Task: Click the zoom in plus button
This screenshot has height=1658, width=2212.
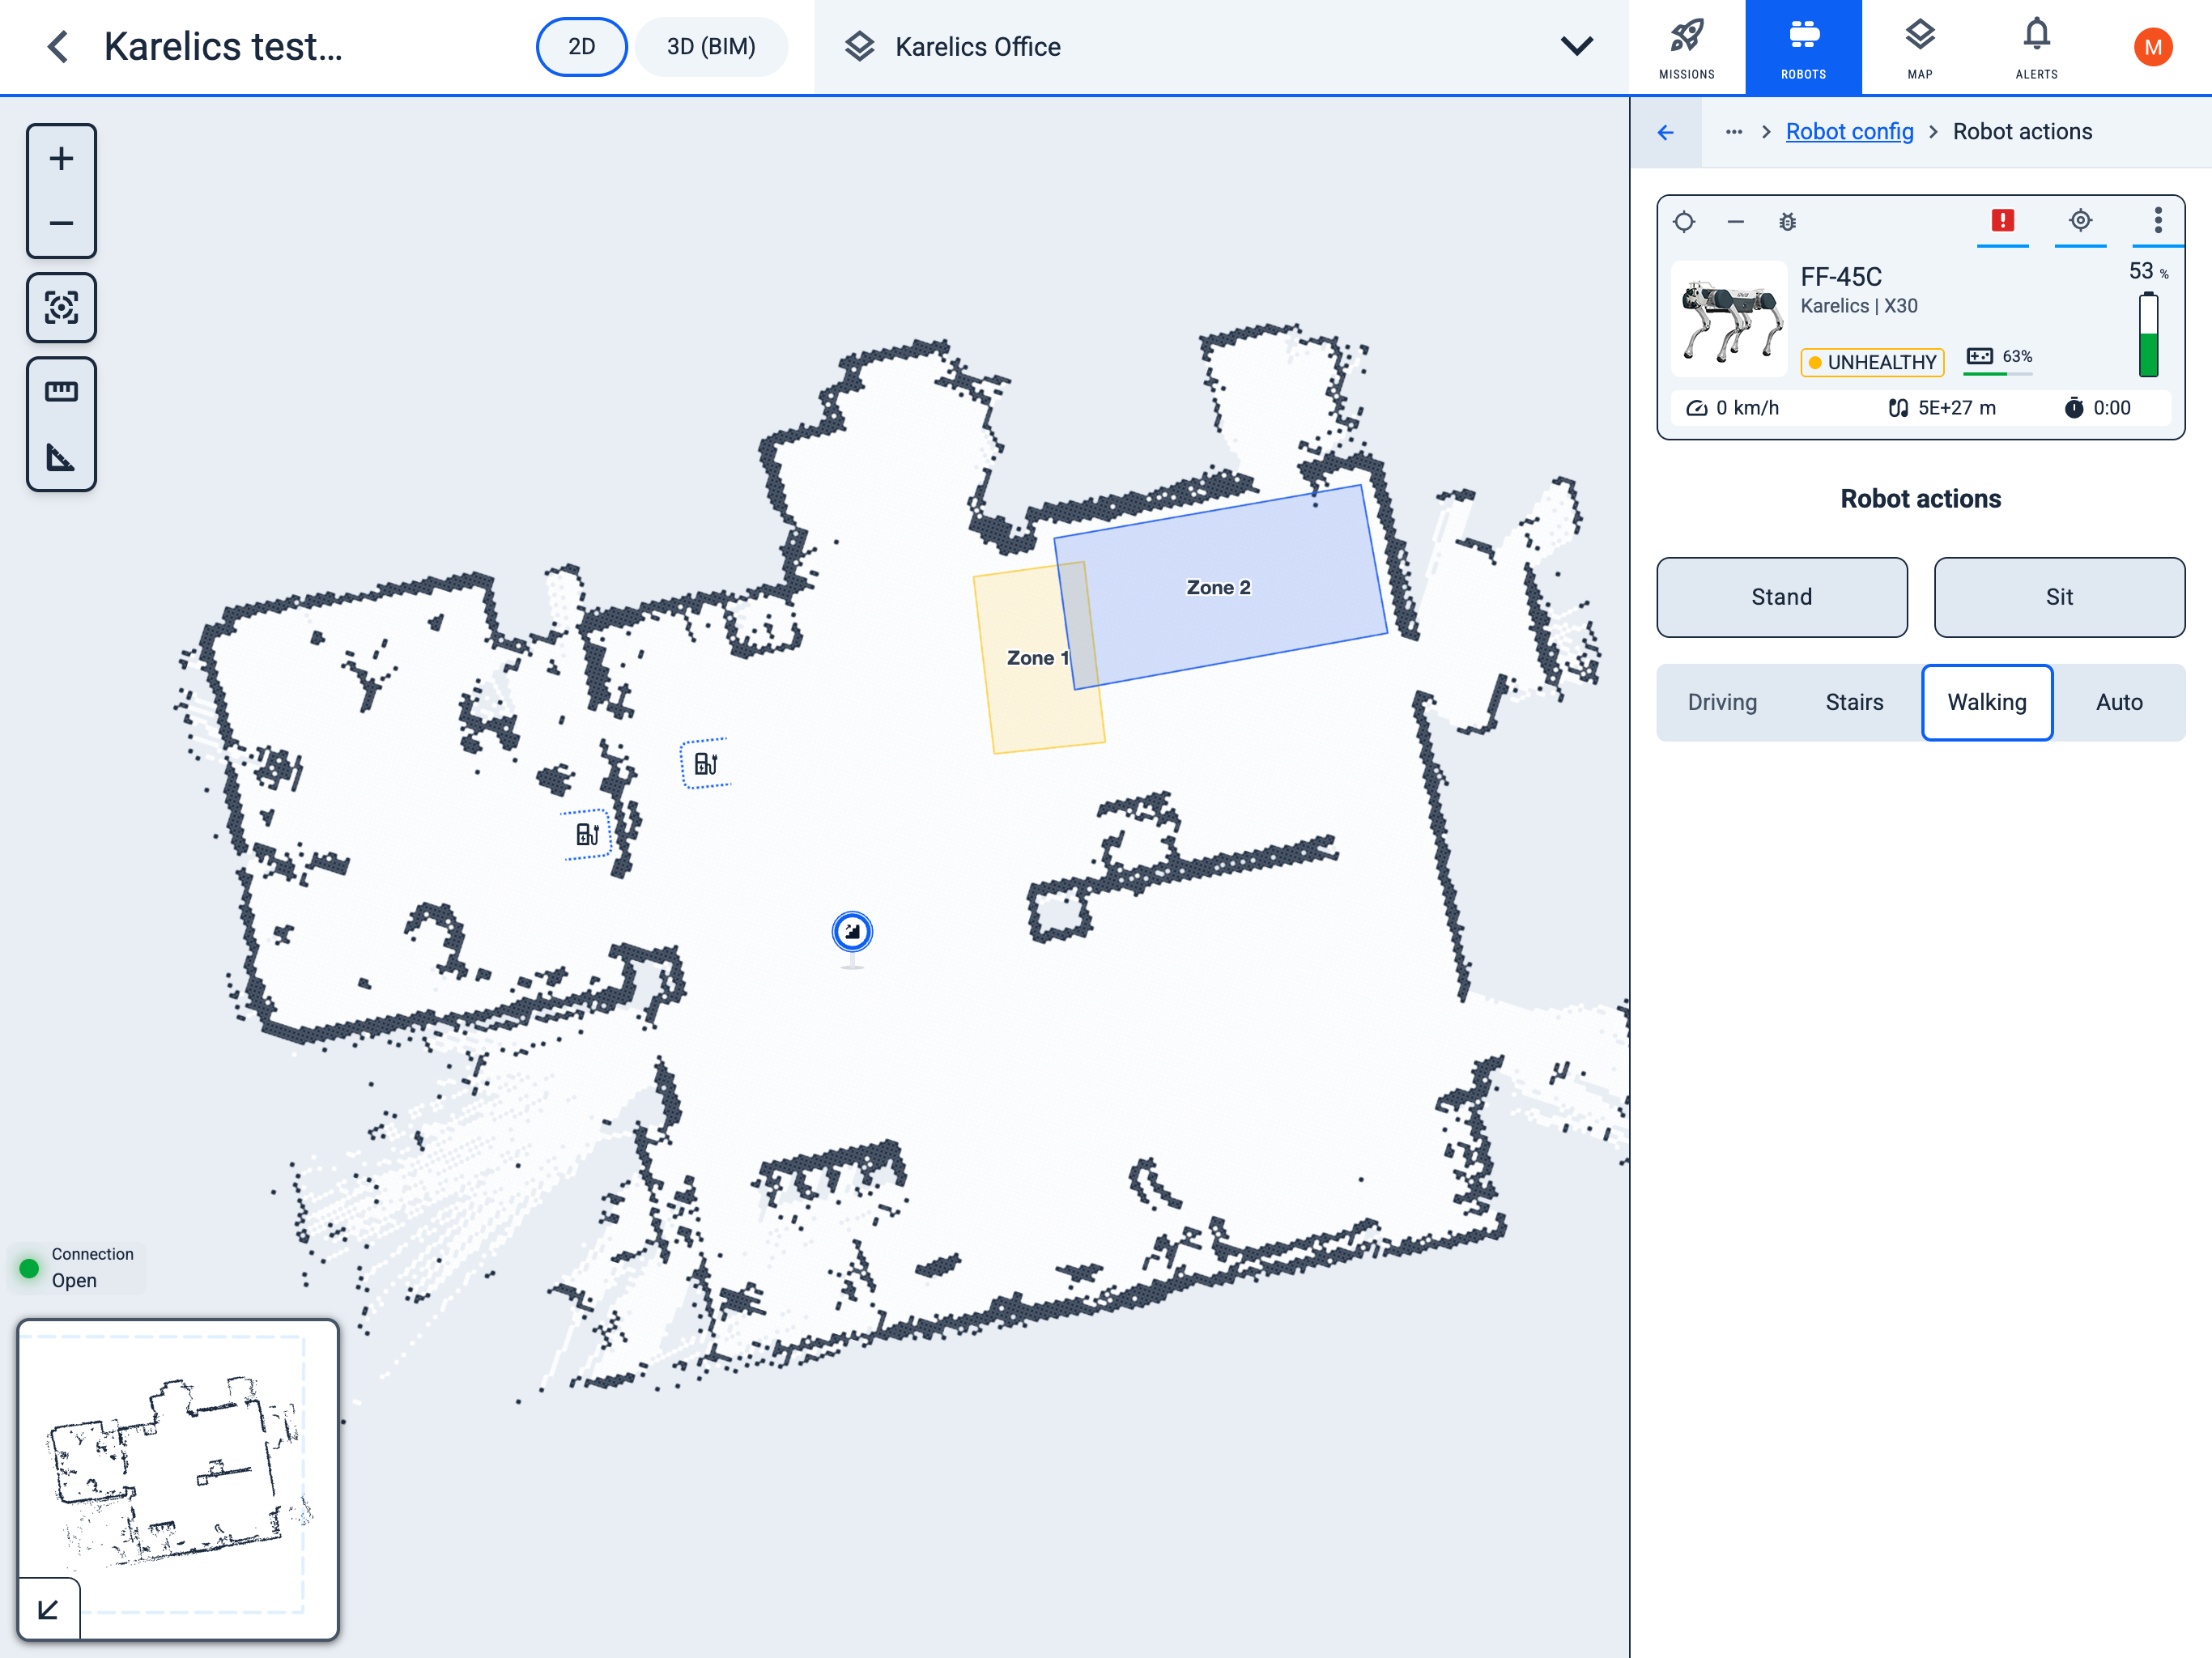Action: tap(61, 159)
